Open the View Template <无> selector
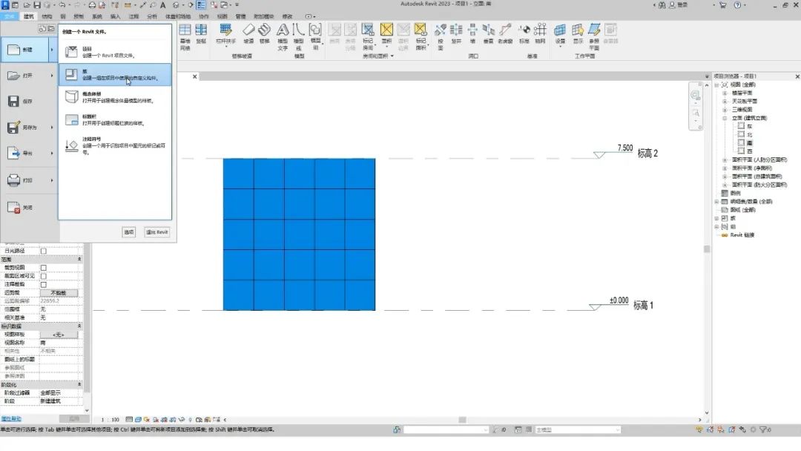Image resolution: width=801 pixels, height=451 pixels. (x=59, y=335)
